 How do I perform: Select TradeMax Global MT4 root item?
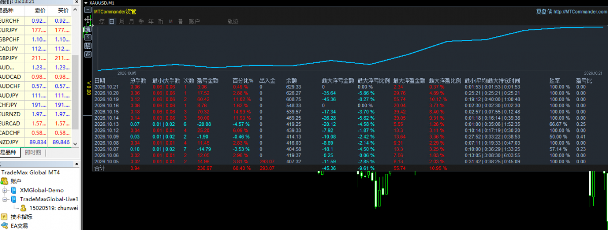(x=30, y=172)
